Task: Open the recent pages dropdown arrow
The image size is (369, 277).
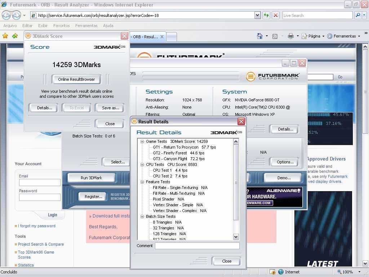Action: point(24,16)
